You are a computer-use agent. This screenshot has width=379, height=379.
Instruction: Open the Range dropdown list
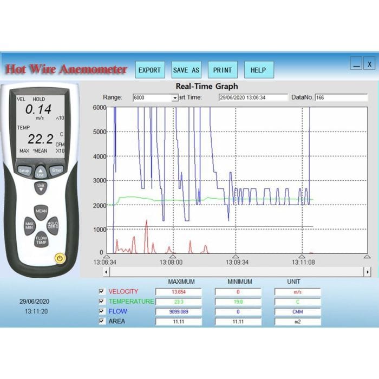click(x=175, y=98)
